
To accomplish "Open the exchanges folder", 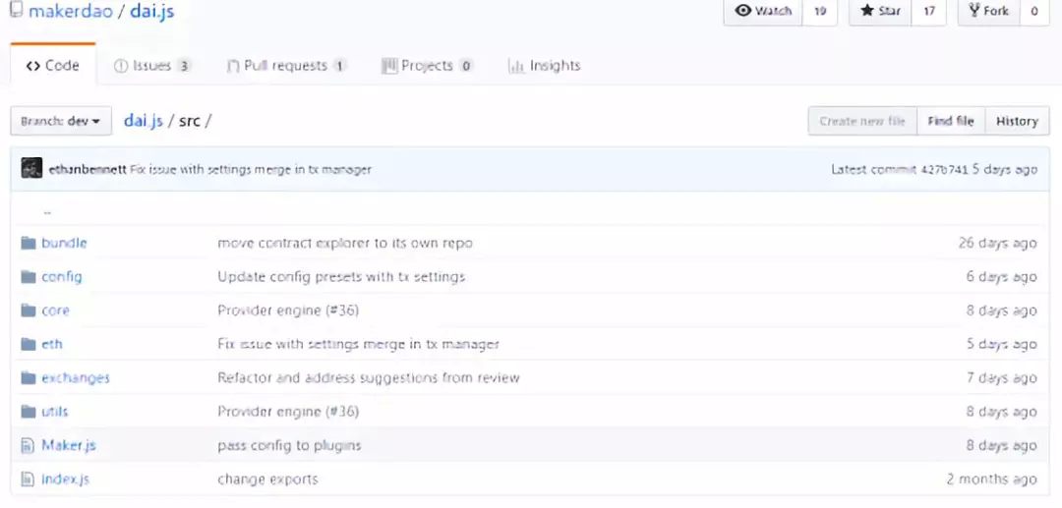I will 76,378.
